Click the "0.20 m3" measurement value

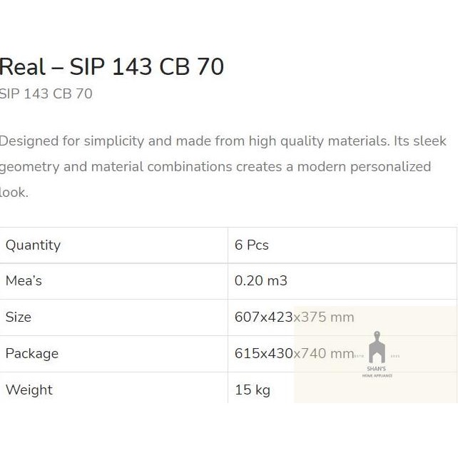coord(261,281)
